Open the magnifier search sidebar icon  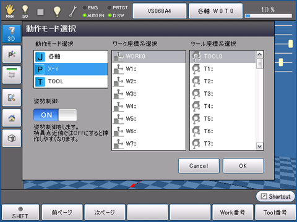[x=12, y=97]
